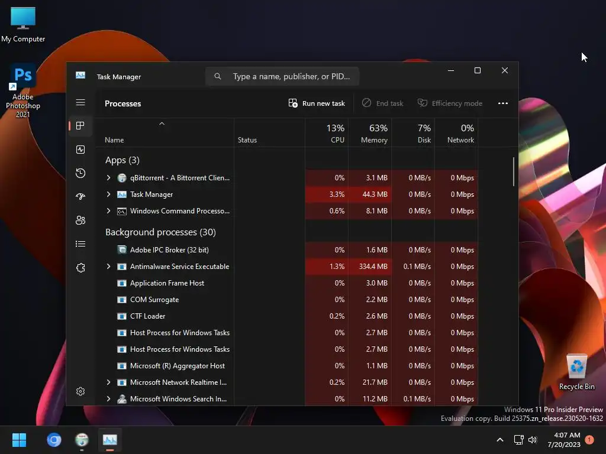Click the Task Manager taskbar icon
Viewport: 606px width, 454px height.
(109, 440)
